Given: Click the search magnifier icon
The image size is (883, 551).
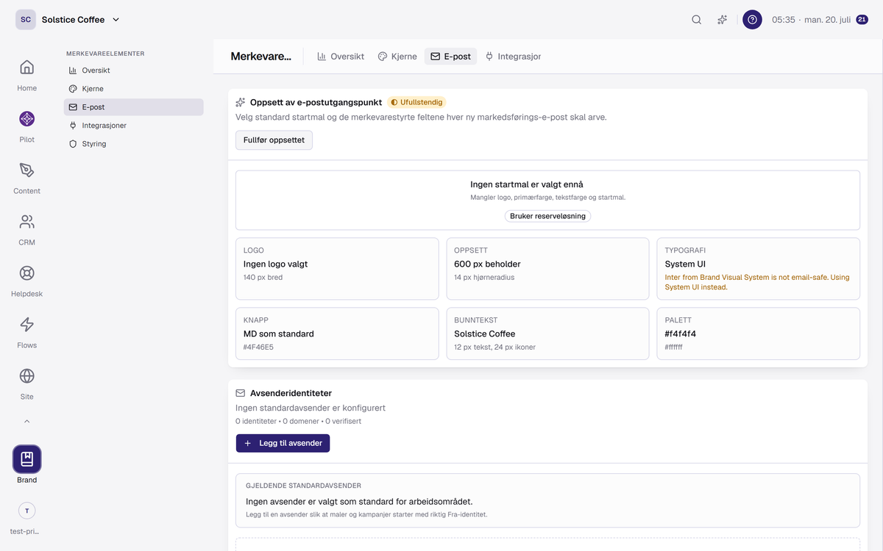Looking at the screenshot, I should pyautogui.click(x=696, y=20).
